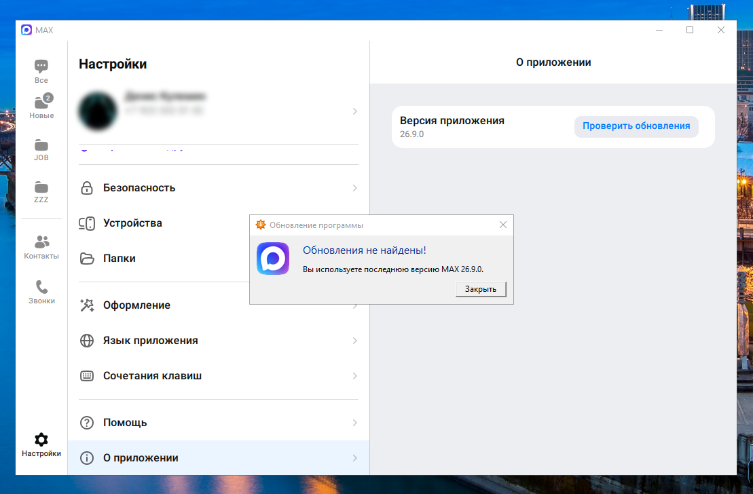This screenshot has height=494, width=753.
Task: Click the Закрыть button in dialog
Action: click(x=481, y=289)
